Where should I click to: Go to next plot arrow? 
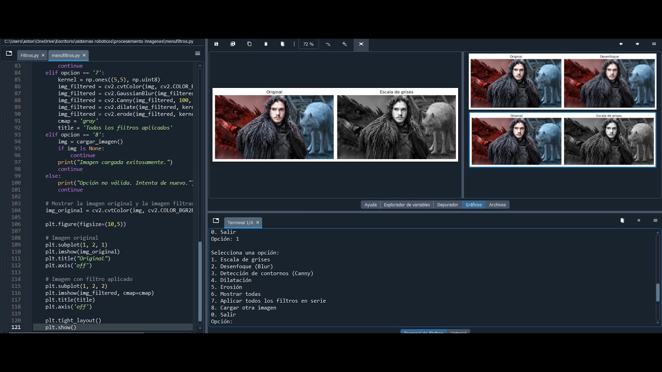(637, 44)
